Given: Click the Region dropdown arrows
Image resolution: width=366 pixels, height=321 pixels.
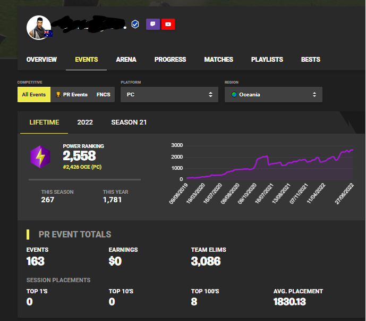Looking at the screenshot, I should pos(314,95).
